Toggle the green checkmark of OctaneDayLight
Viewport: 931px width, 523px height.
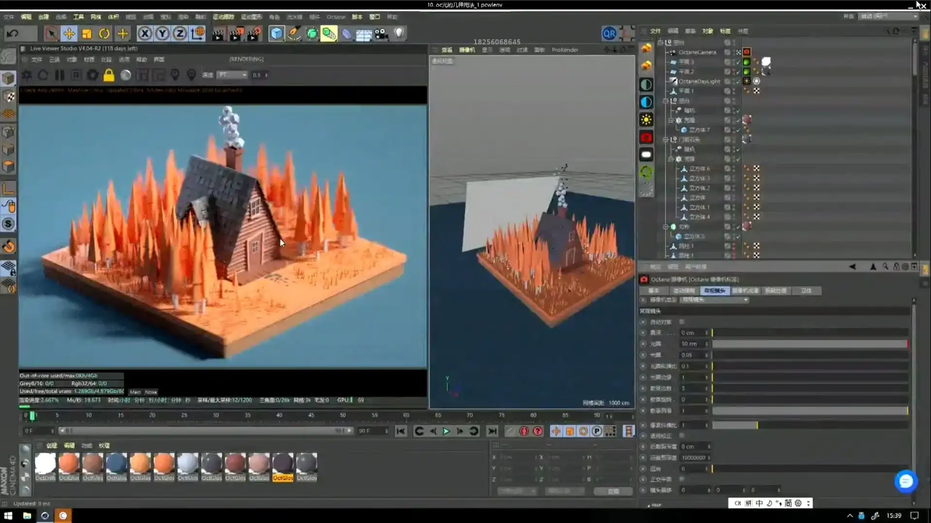point(738,81)
